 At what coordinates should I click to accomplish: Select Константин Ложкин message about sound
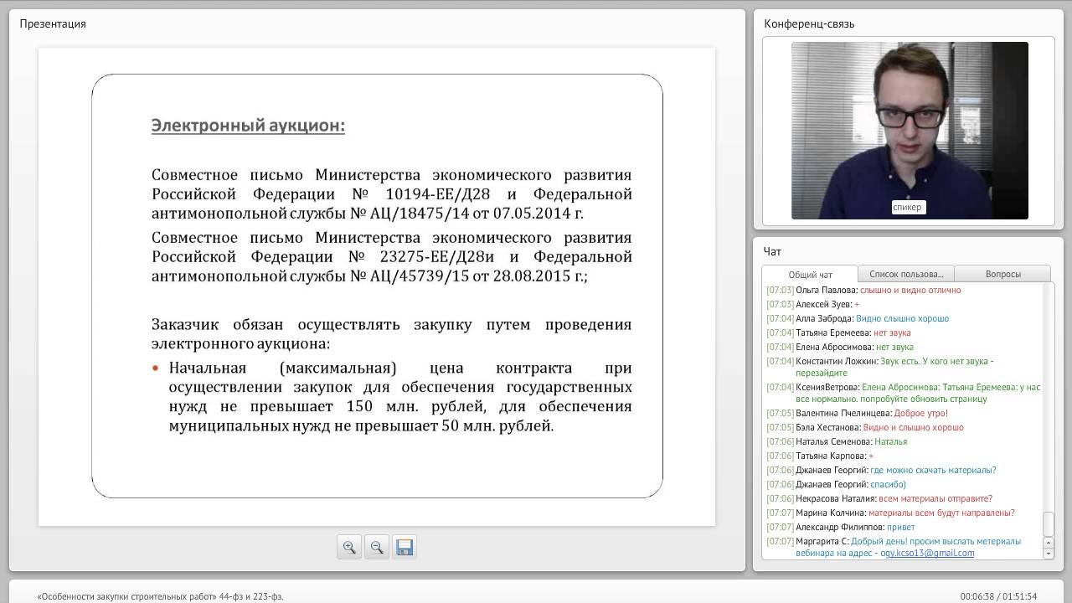pyautogui.click(x=880, y=367)
